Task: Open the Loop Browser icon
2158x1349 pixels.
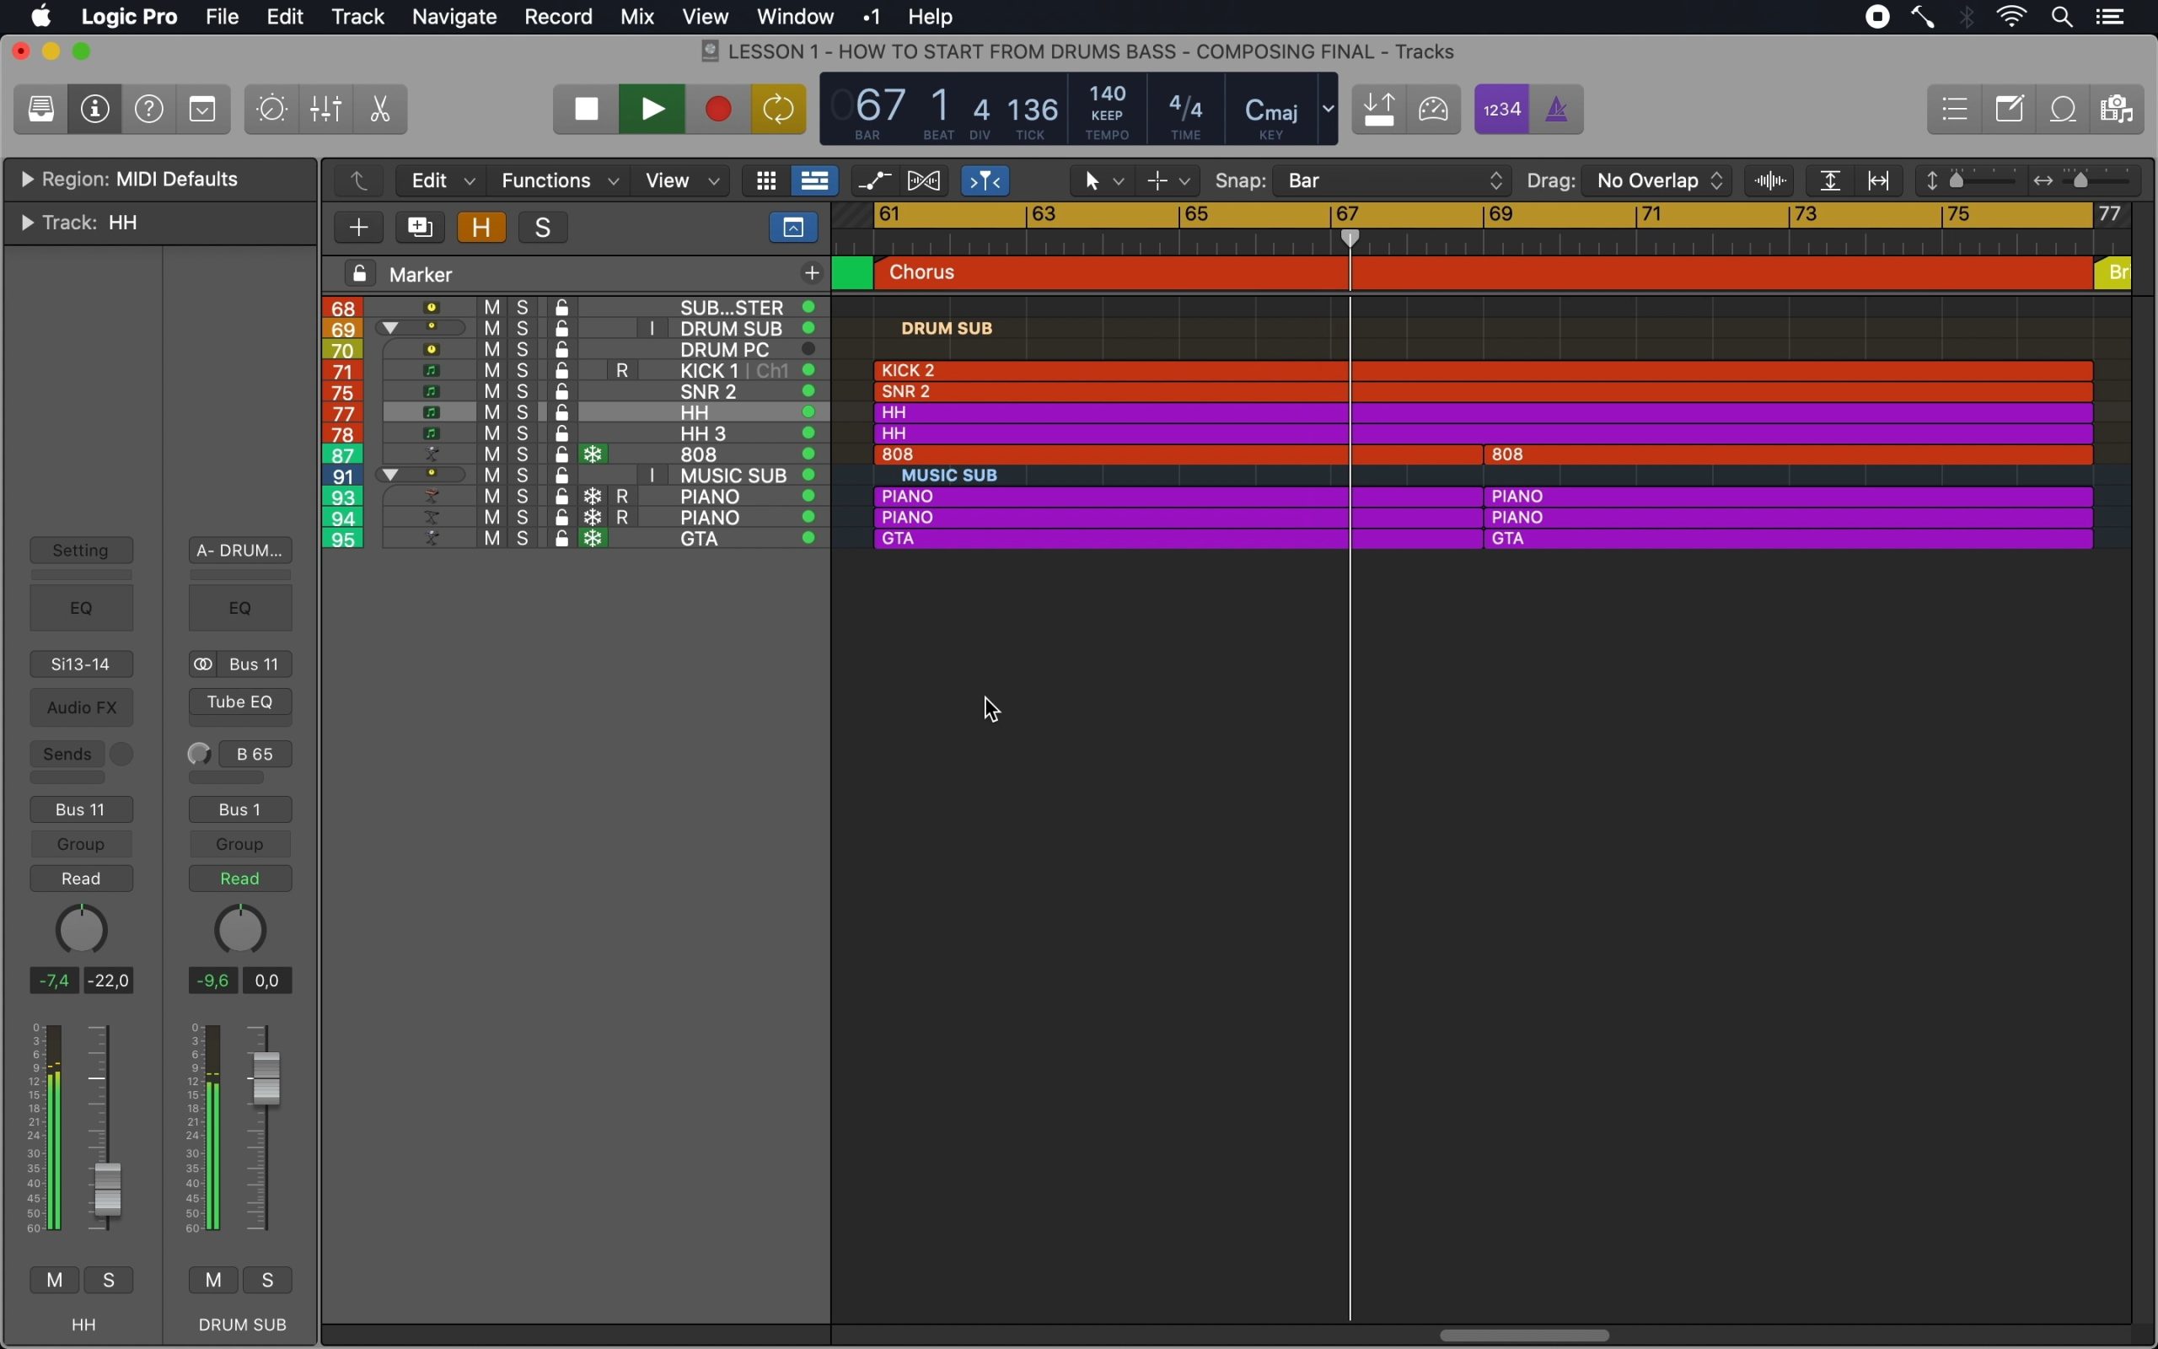Action: click(x=2065, y=110)
